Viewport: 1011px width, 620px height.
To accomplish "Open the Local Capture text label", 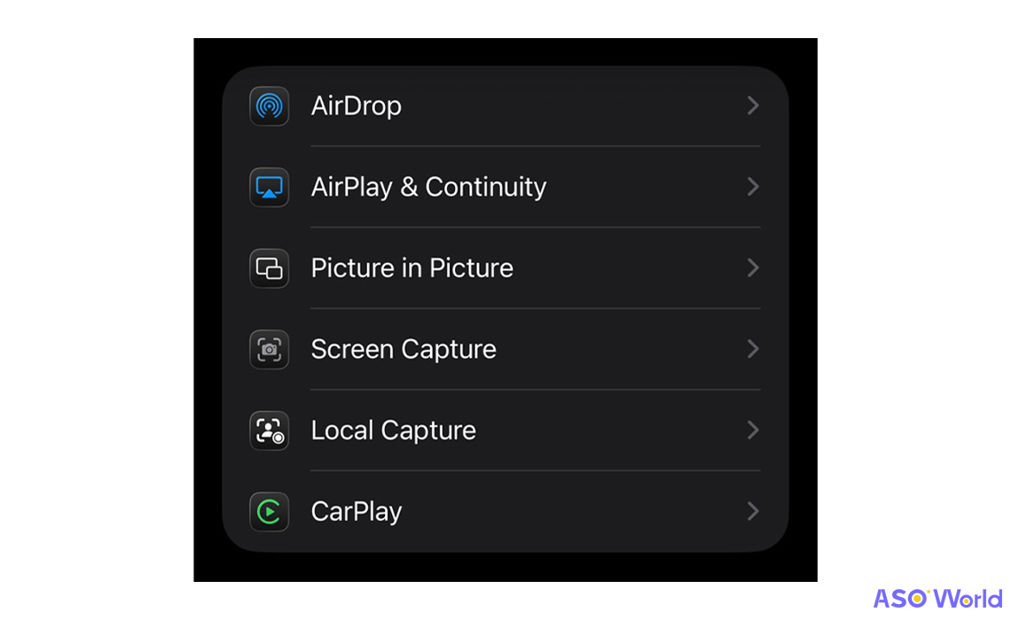I will click(393, 430).
